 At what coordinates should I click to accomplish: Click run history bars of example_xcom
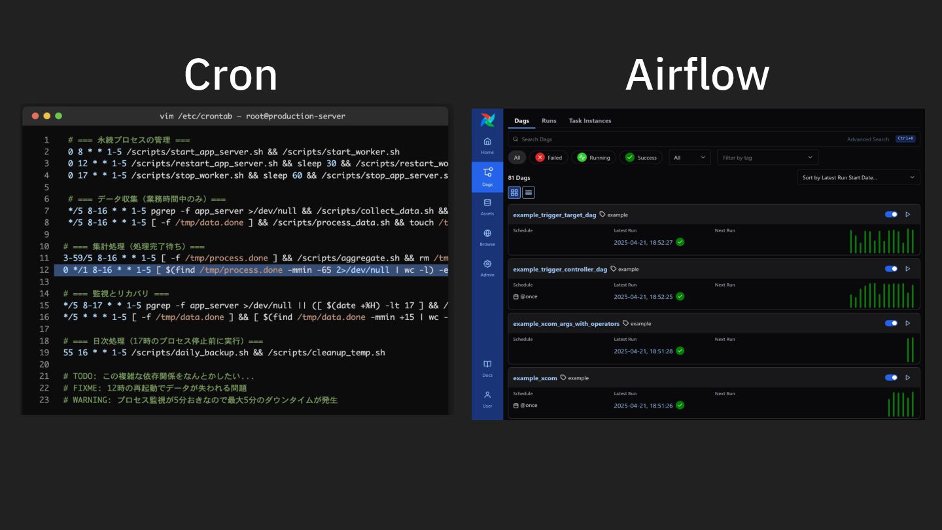[x=901, y=403]
